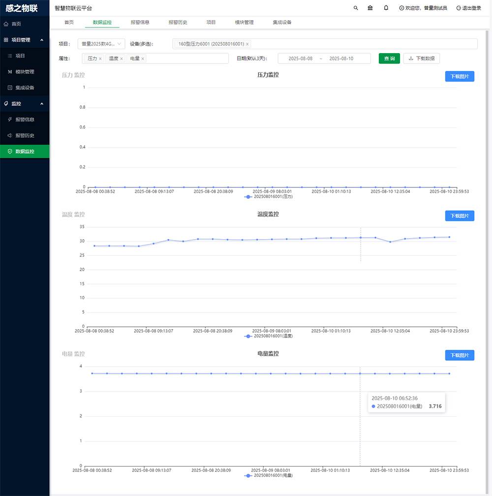Viewport: 492px width, 496px height.
Task: Click the search magnifier icon in header
Action: pos(356,8)
